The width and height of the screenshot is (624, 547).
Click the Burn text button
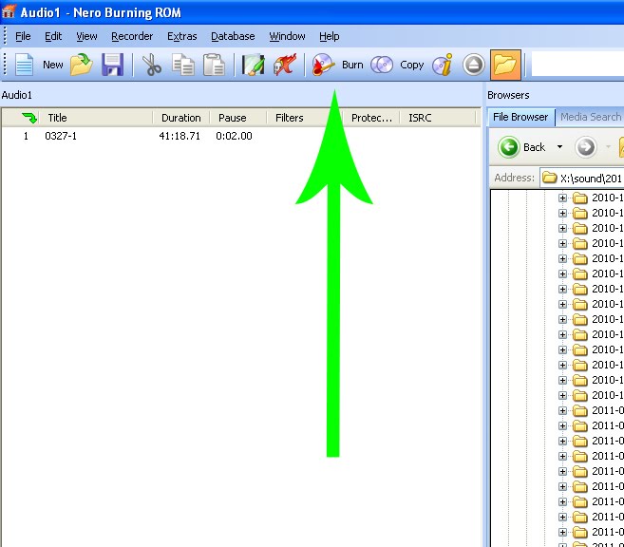point(352,65)
